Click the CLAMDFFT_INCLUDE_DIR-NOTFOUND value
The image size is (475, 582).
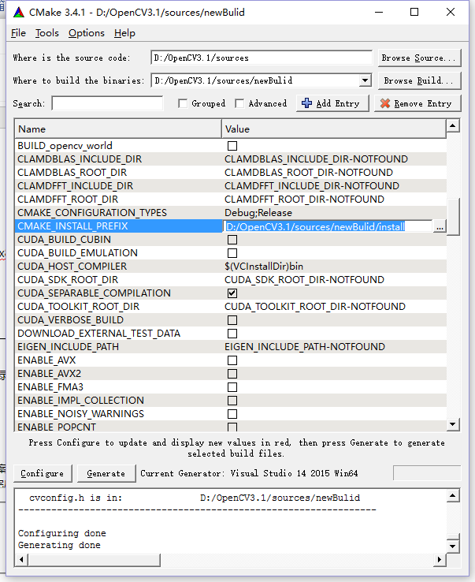(312, 185)
